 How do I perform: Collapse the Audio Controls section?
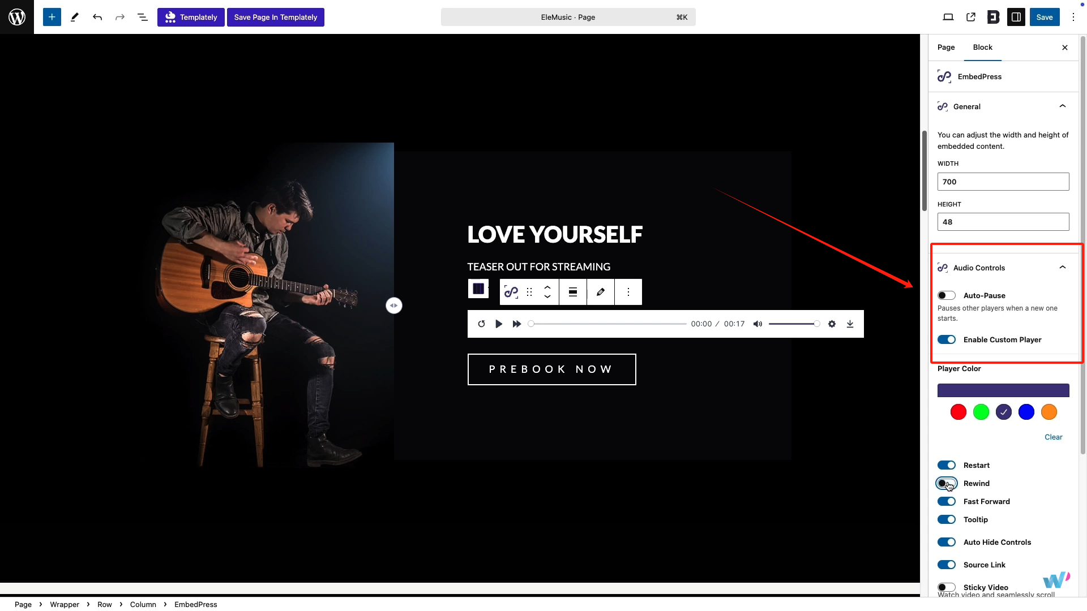[x=1063, y=267]
